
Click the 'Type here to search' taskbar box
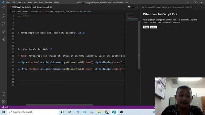pyautogui.click(x=33, y=112)
